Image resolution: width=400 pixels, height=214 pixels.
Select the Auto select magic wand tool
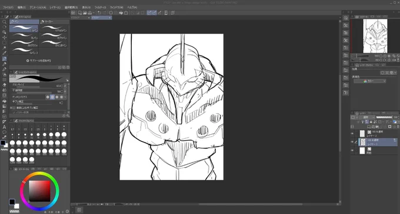(x=4, y=48)
